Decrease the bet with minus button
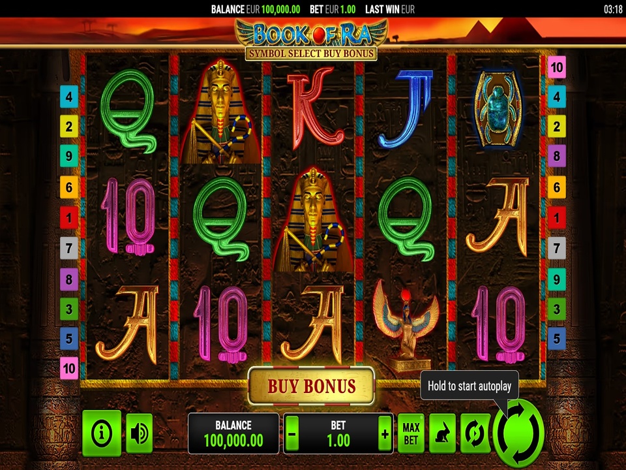 292,434
